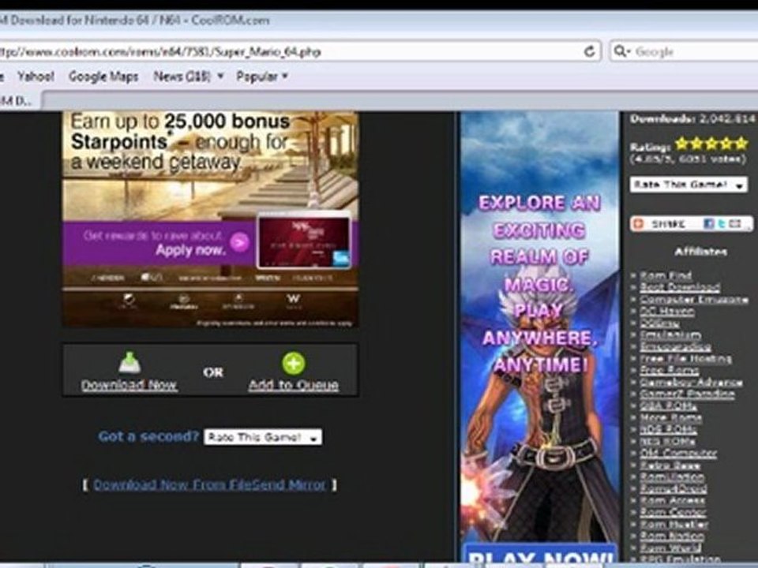
Task: Click the Download Now link
Action: click(x=129, y=385)
